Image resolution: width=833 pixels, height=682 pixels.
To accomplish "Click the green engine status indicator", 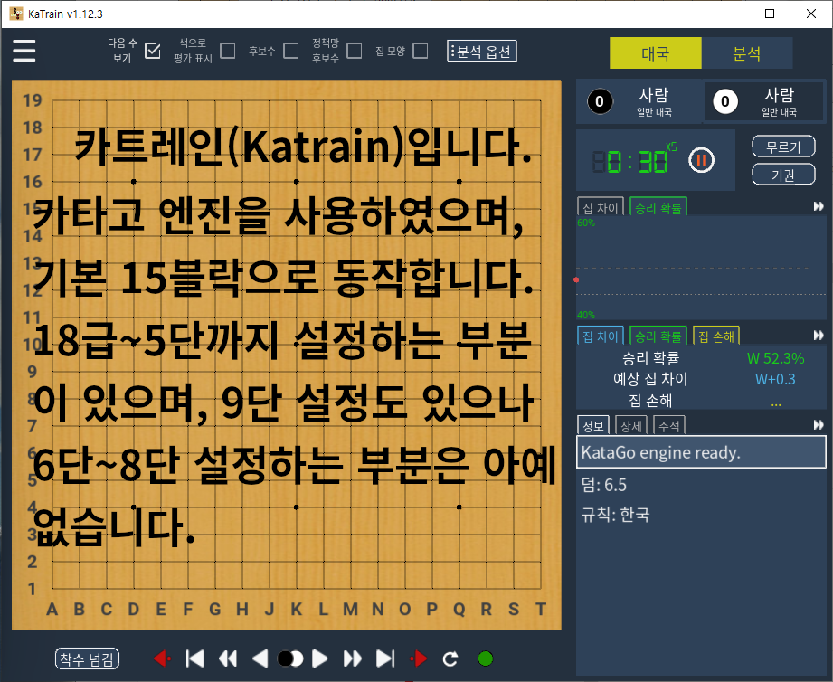I will click(x=485, y=658).
